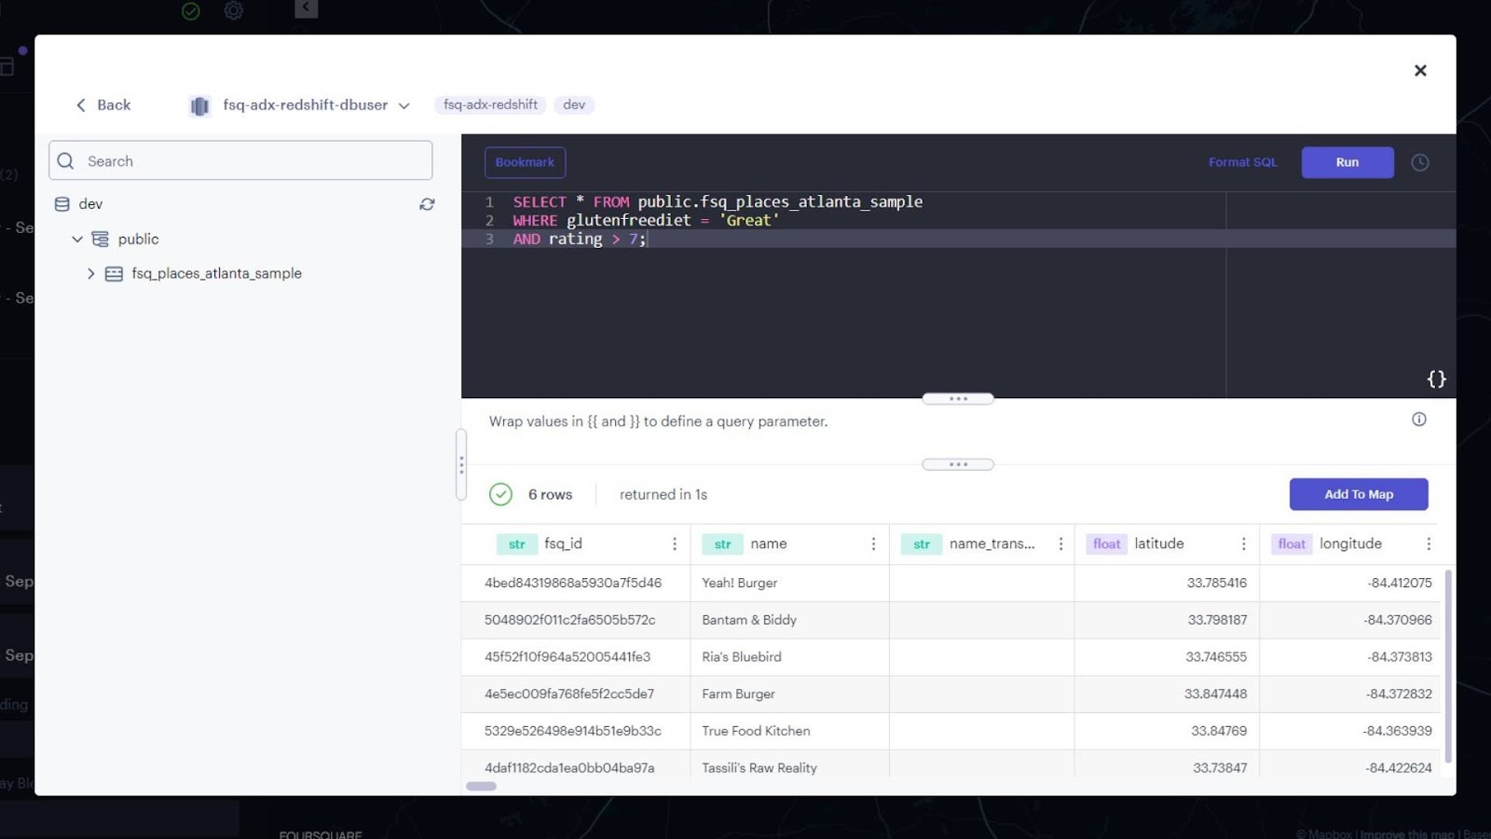Click the public schema icon

[x=101, y=240]
